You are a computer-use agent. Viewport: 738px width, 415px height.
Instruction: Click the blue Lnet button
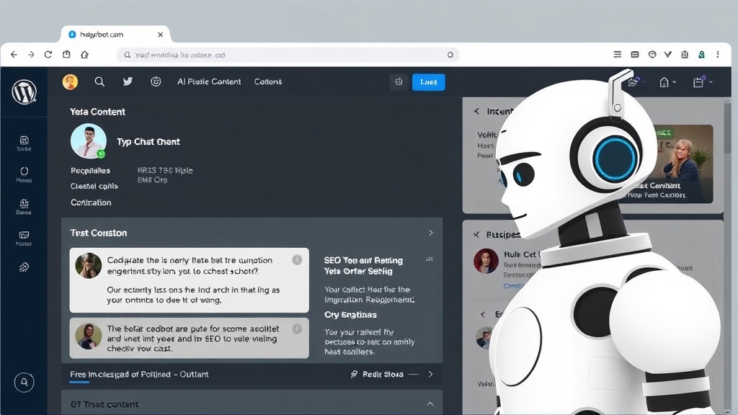pyautogui.click(x=428, y=82)
